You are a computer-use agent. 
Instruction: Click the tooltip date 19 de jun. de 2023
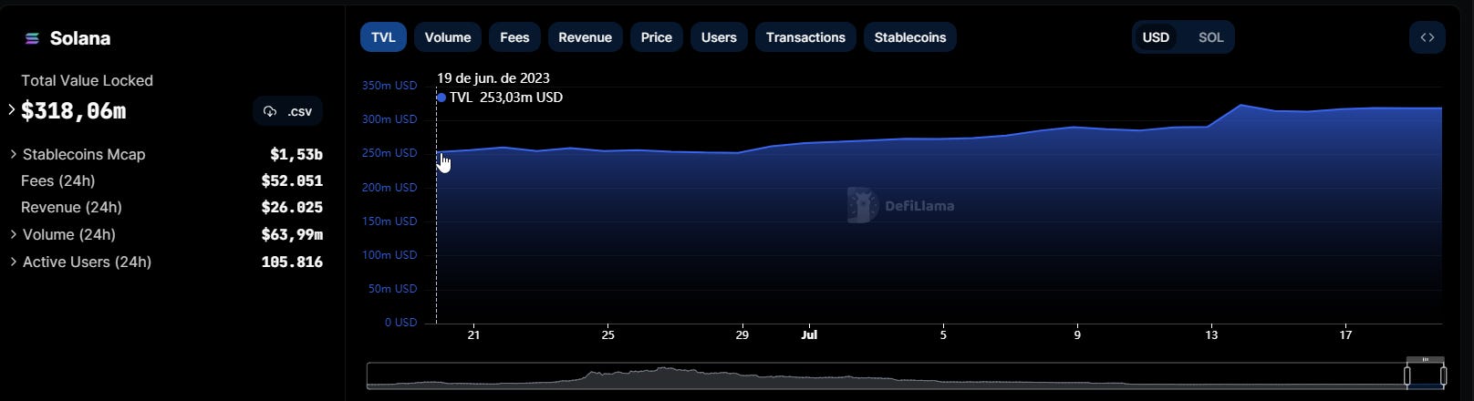(493, 78)
